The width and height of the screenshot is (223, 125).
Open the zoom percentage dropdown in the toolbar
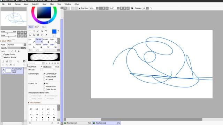[97, 8]
